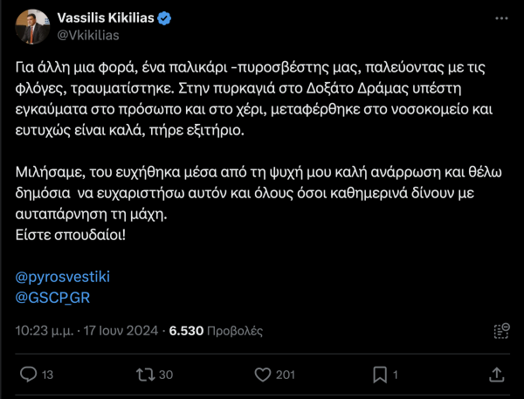The height and width of the screenshot is (399, 524).
Task: View the 6.530 Προβολές analytics
Action: tap(216, 332)
